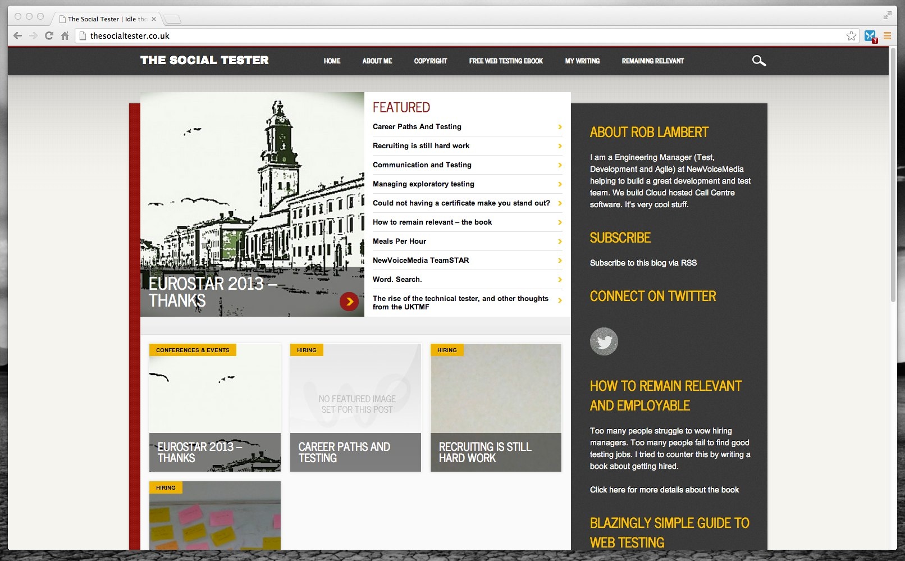Select MY WRITING in the navigation
The width and height of the screenshot is (905, 561).
click(x=582, y=61)
